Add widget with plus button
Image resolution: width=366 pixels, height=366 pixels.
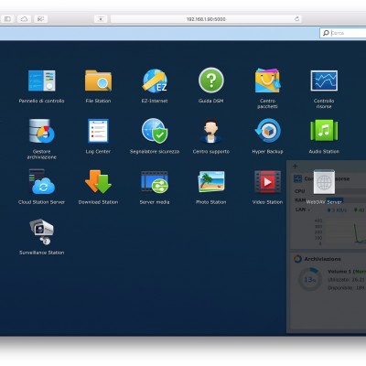[x=295, y=167]
